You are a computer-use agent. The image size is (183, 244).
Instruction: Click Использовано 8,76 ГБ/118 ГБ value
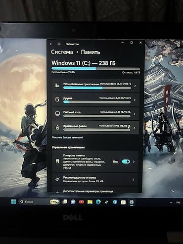pyautogui.click(x=115, y=98)
